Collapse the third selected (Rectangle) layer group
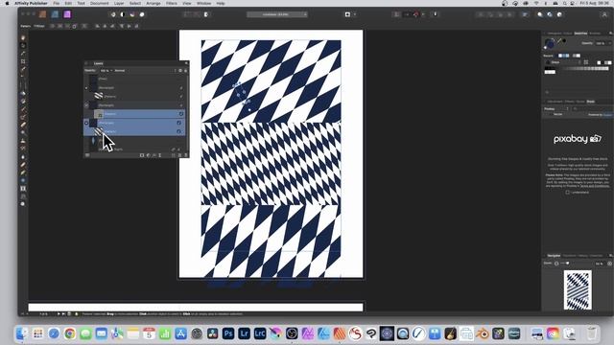Screen dimensions: 614x345 click(86, 123)
